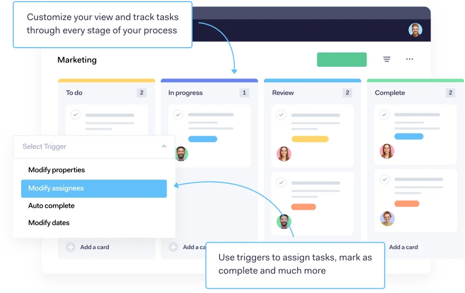This screenshot has height=293, width=465.
Task: Mark the In progress card complete
Action: point(178,114)
